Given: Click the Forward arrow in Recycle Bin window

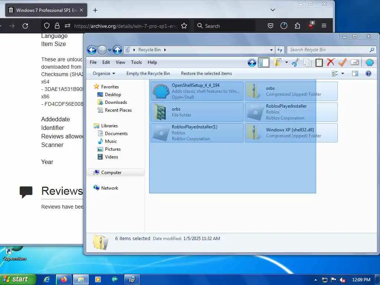Looking at the screenshot, I should [x=102, y=50].
